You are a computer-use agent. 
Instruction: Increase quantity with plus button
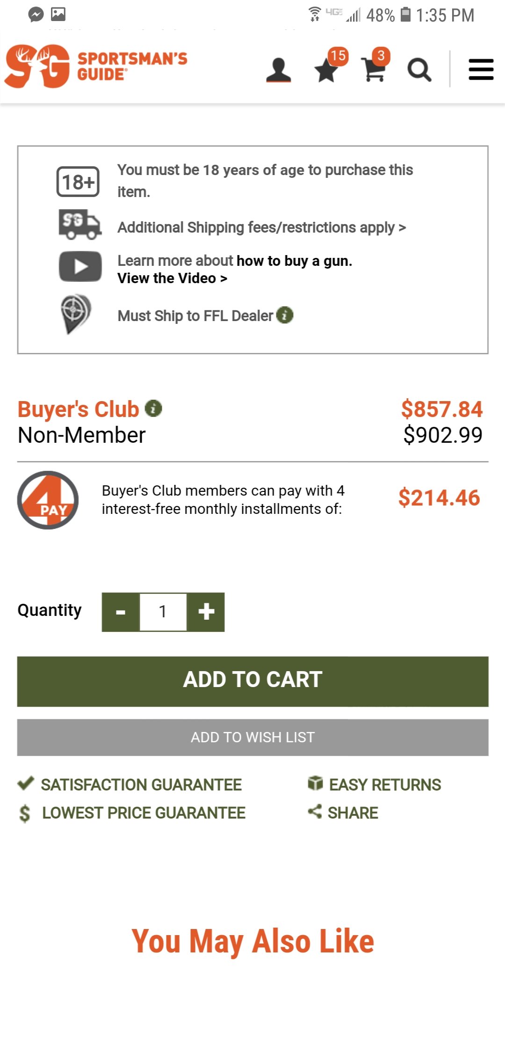[206, 612]
